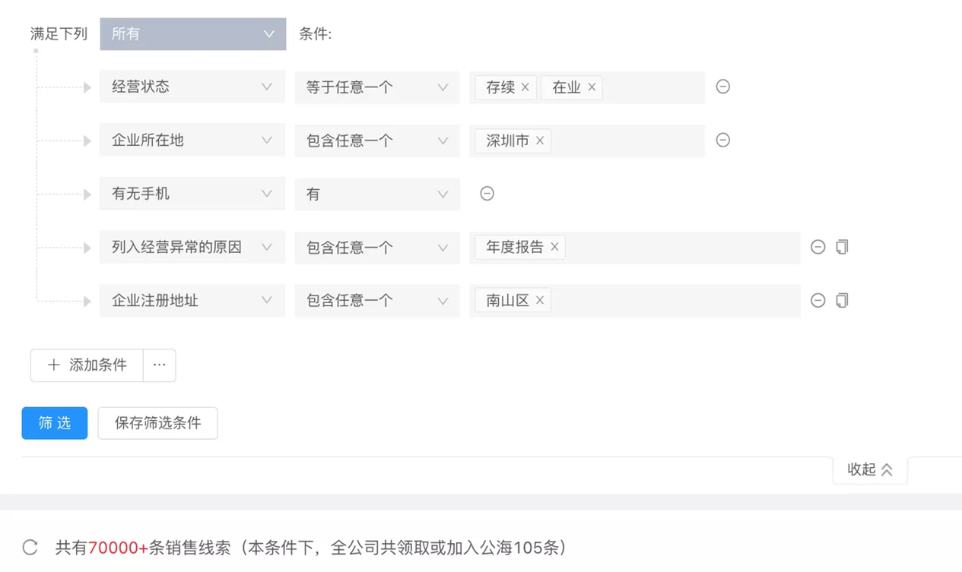Remove the 年度报告 tag

point(554,247)
